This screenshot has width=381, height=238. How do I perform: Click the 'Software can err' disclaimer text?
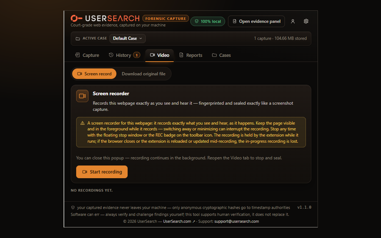[x=180, y=214]
